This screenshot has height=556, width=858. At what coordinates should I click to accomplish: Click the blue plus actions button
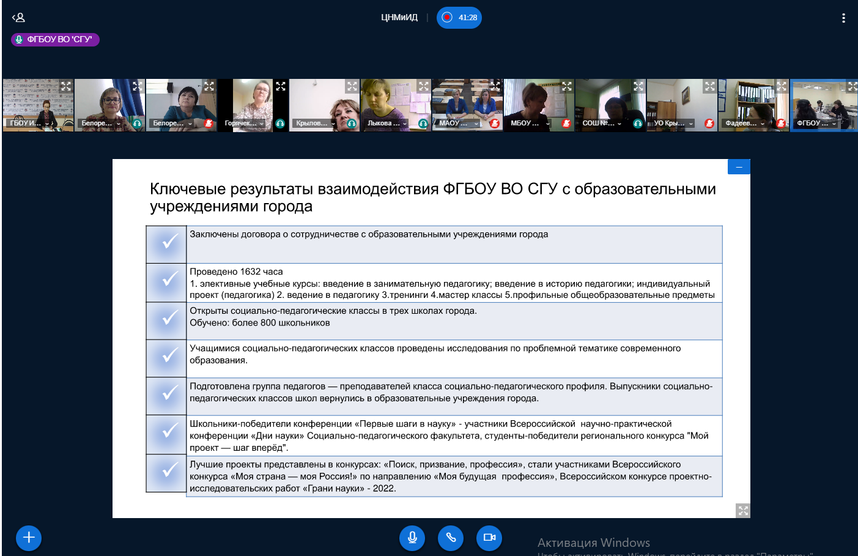(29, 538)
